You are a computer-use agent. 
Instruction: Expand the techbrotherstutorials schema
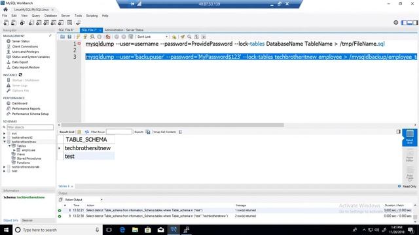tap(5, 167)
